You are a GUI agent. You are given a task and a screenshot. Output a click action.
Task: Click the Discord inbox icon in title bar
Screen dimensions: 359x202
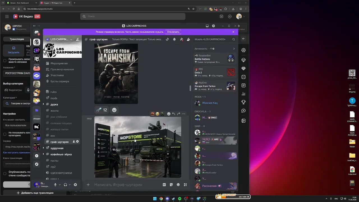(x=207, y=26)
